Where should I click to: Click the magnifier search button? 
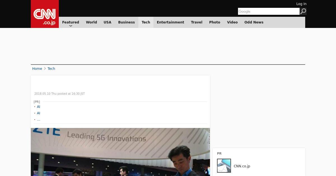[x=303, y=11]
